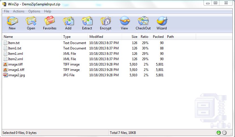Screen dimensions: 235x137
Task: Click the Add files toolbar icon
Action: (x=68, y=21)
